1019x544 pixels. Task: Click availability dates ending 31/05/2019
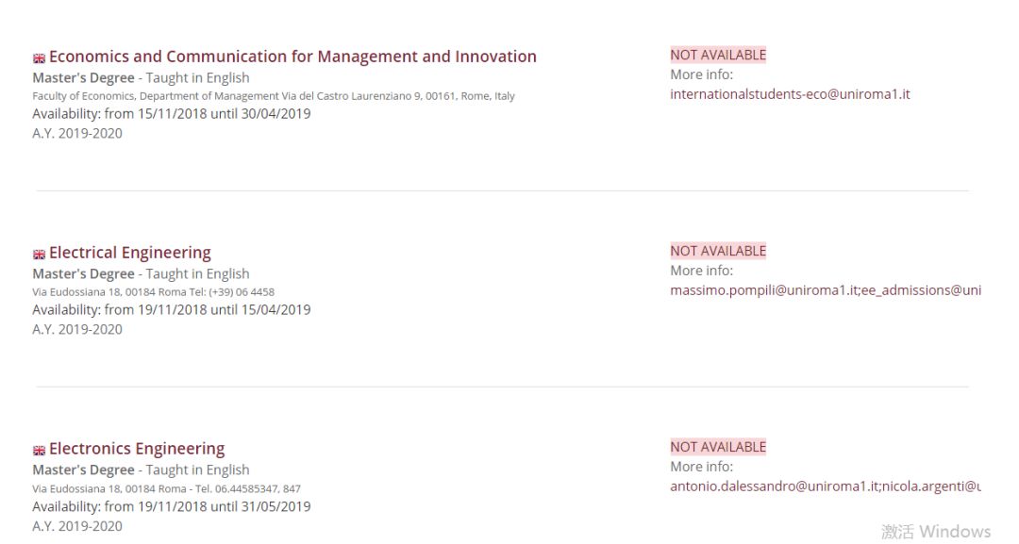(x=171, y=506)
